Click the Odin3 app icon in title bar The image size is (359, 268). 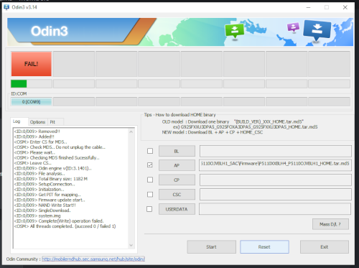pos(6,7)
